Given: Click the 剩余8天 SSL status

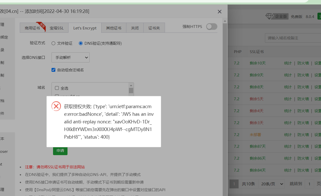Looking at the screenshot, I should pyautogui.click(x=257, y=87).
